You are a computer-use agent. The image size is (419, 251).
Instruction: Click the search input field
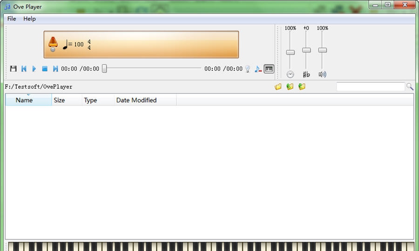tap(371, 86)
